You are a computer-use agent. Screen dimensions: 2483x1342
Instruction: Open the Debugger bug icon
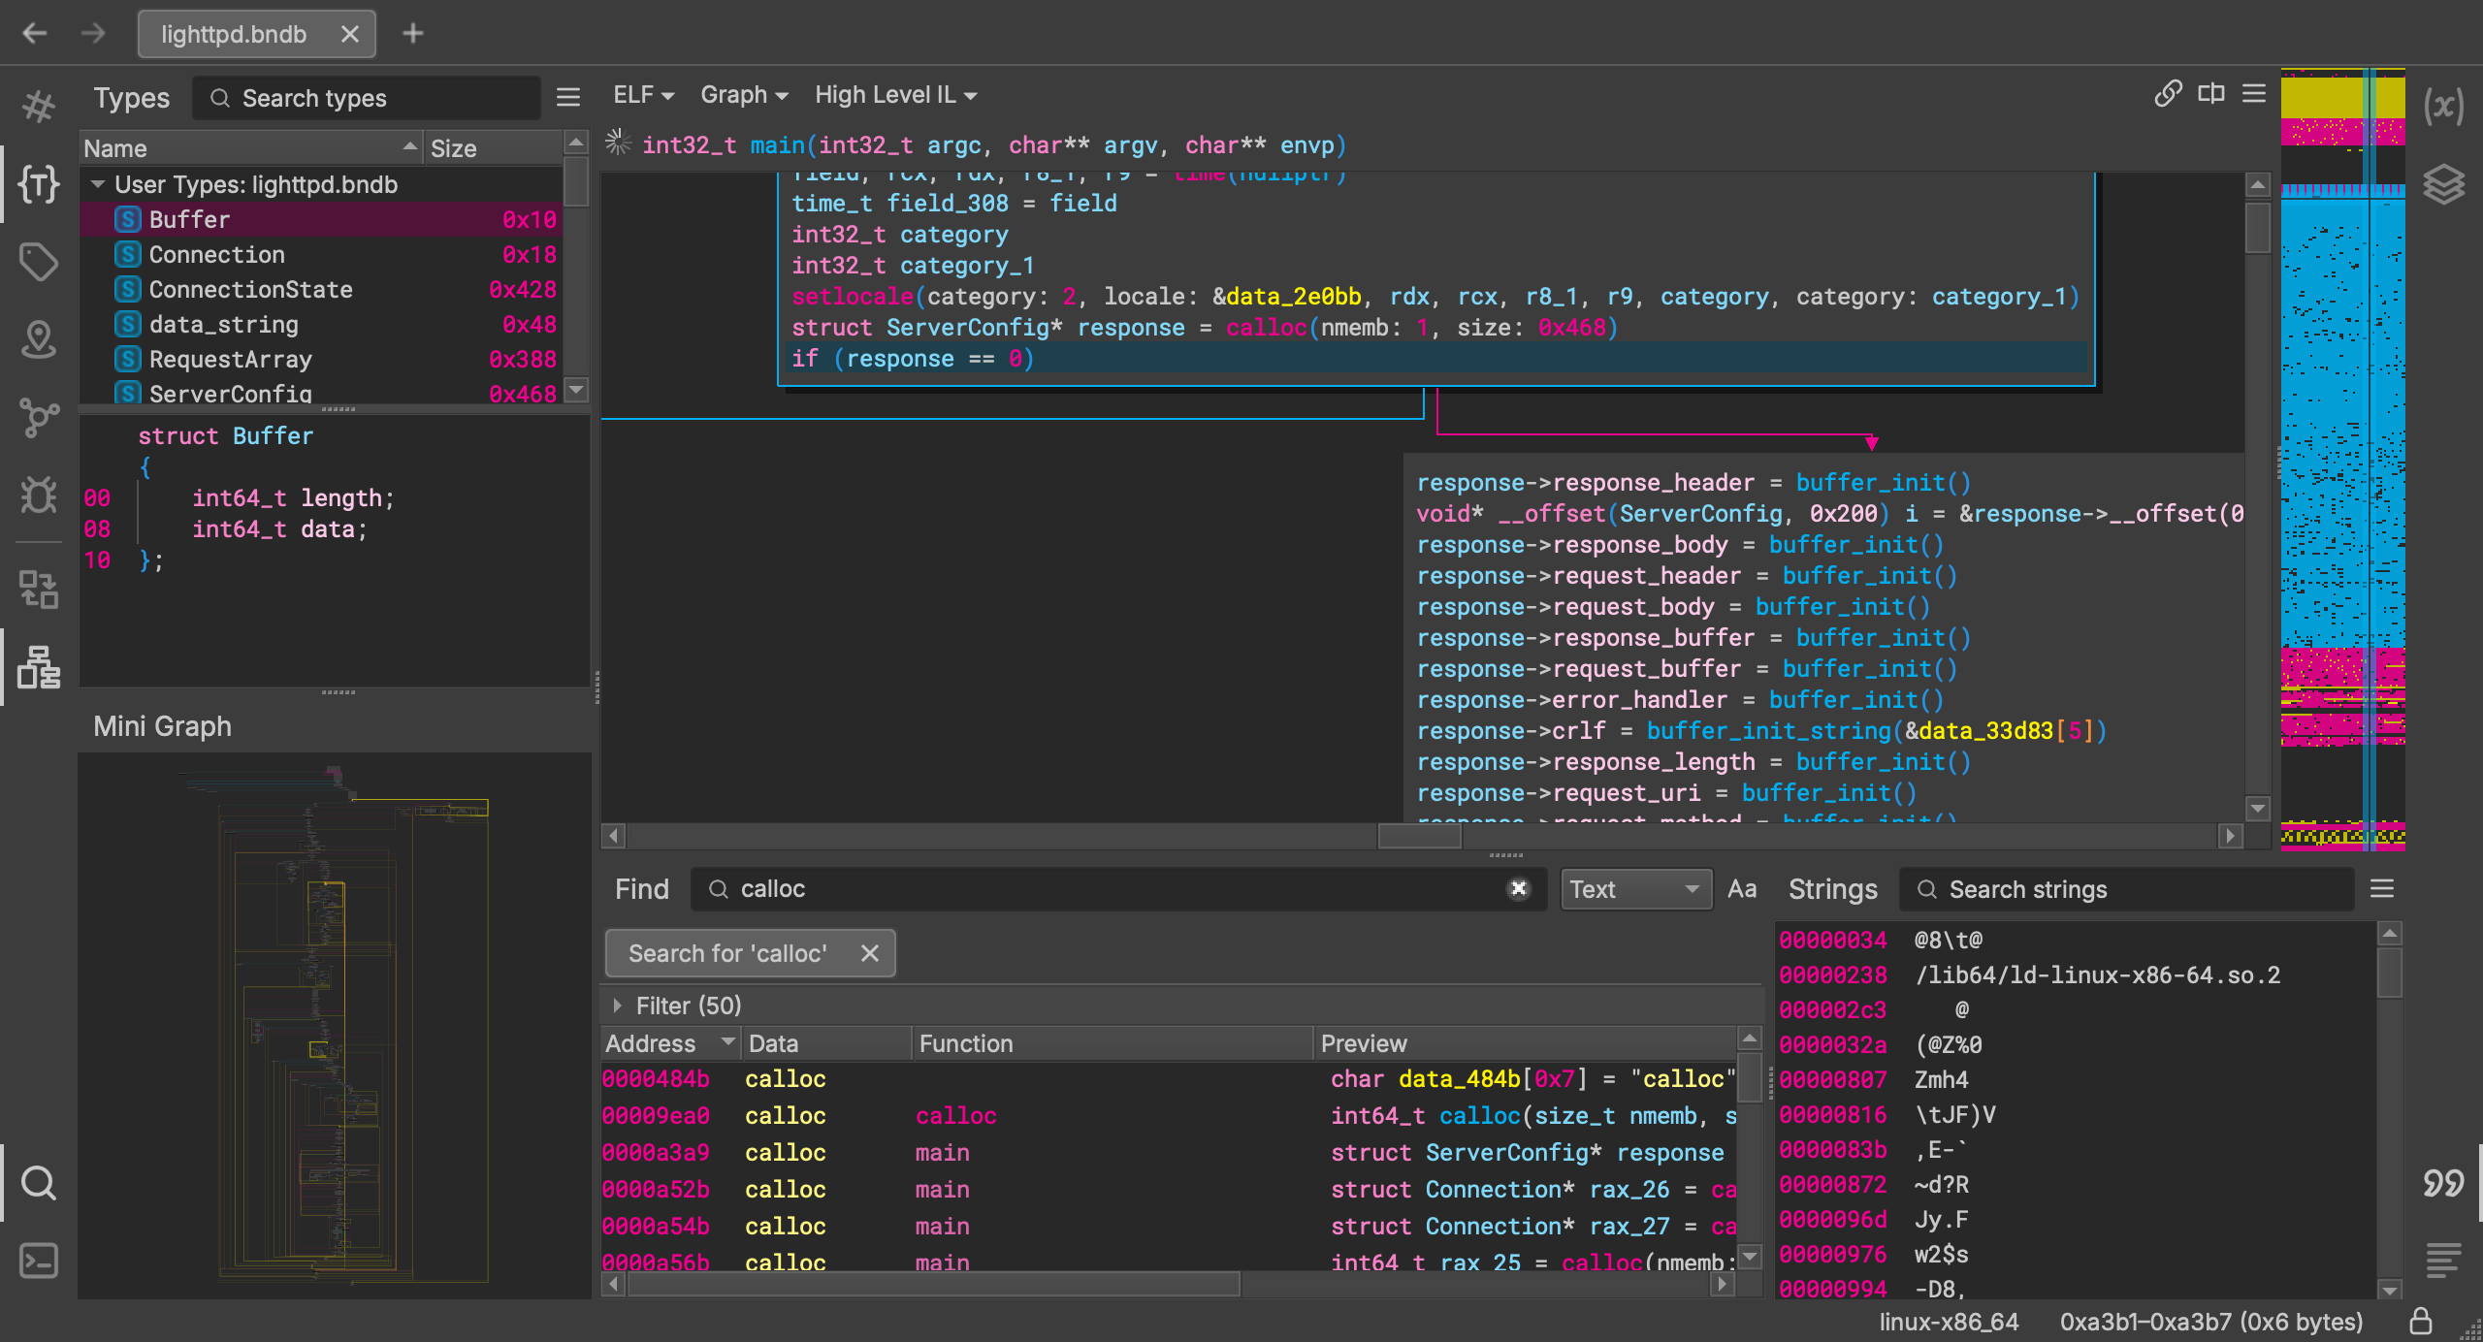[39, 495]
